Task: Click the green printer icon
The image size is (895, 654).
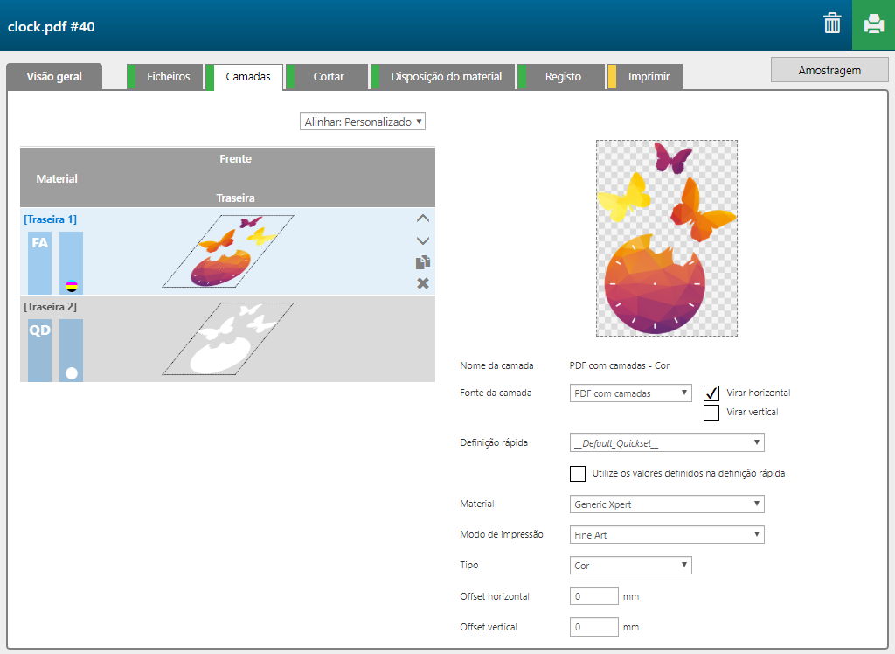Action: click(873, 24)
